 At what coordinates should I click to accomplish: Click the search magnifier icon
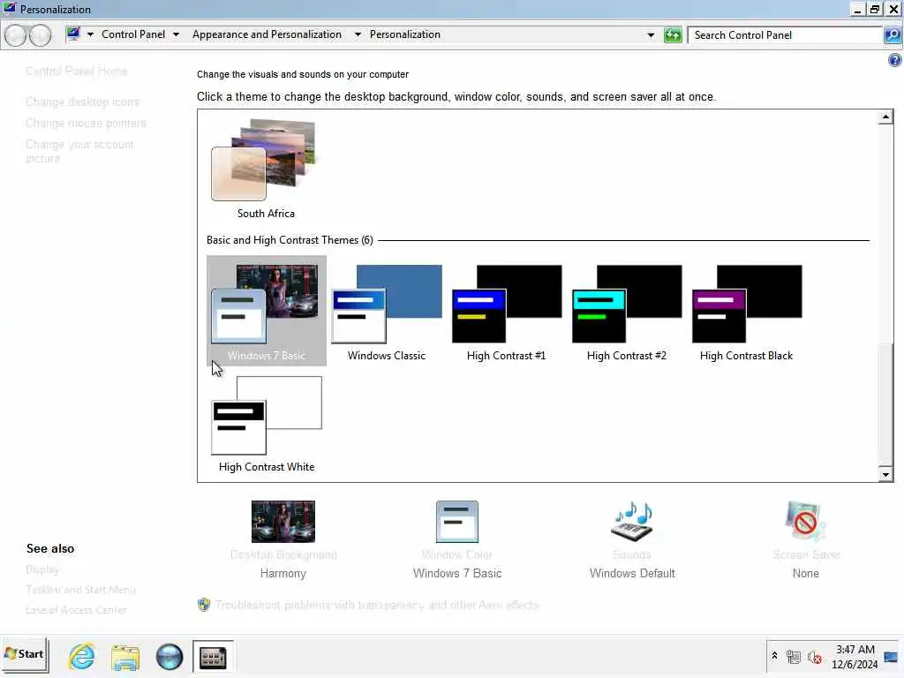click(x=893, y=35)
